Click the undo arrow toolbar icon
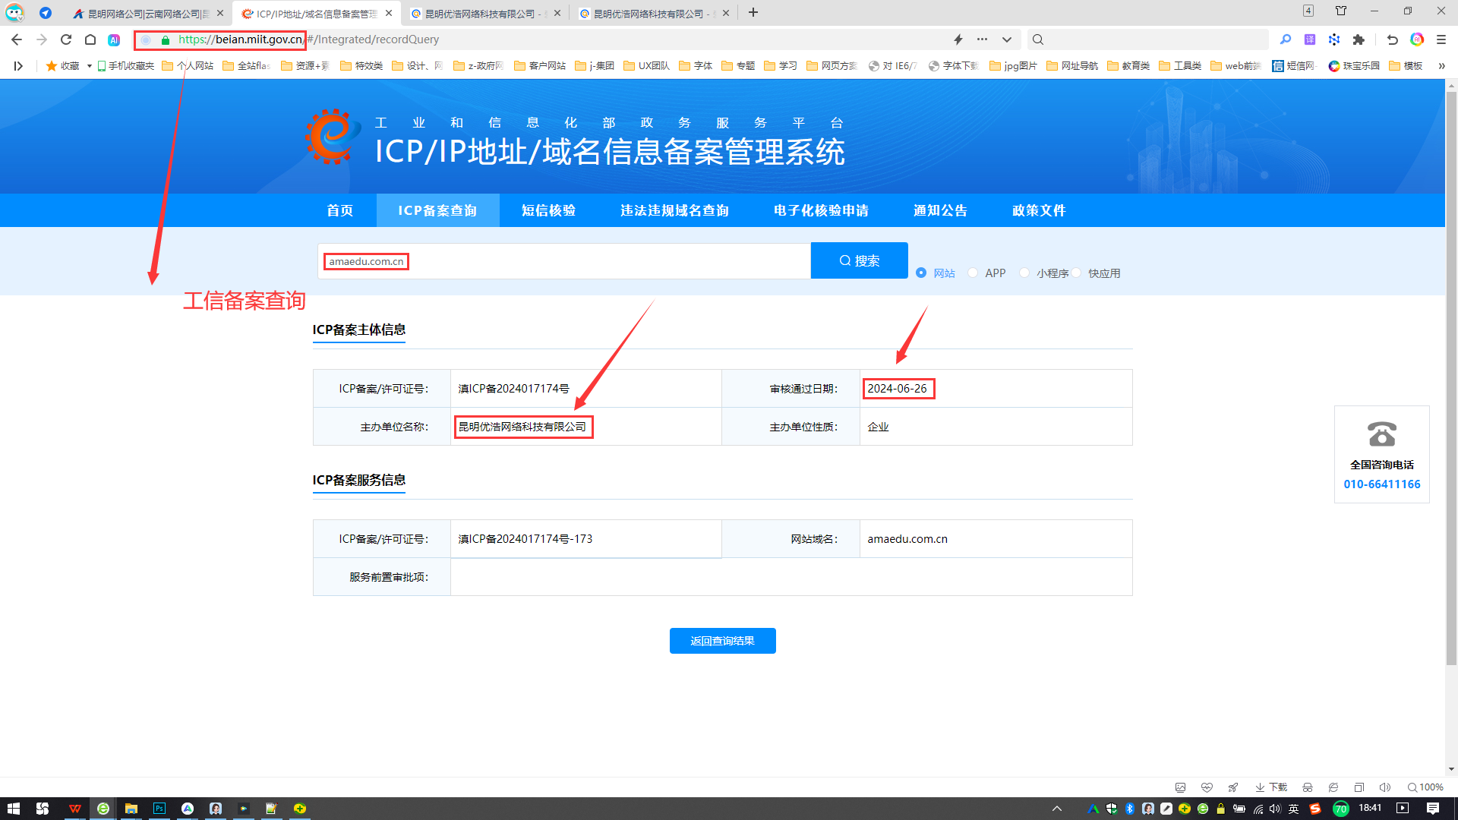This screenshot has height=820, width=1458. point(1392,39)
